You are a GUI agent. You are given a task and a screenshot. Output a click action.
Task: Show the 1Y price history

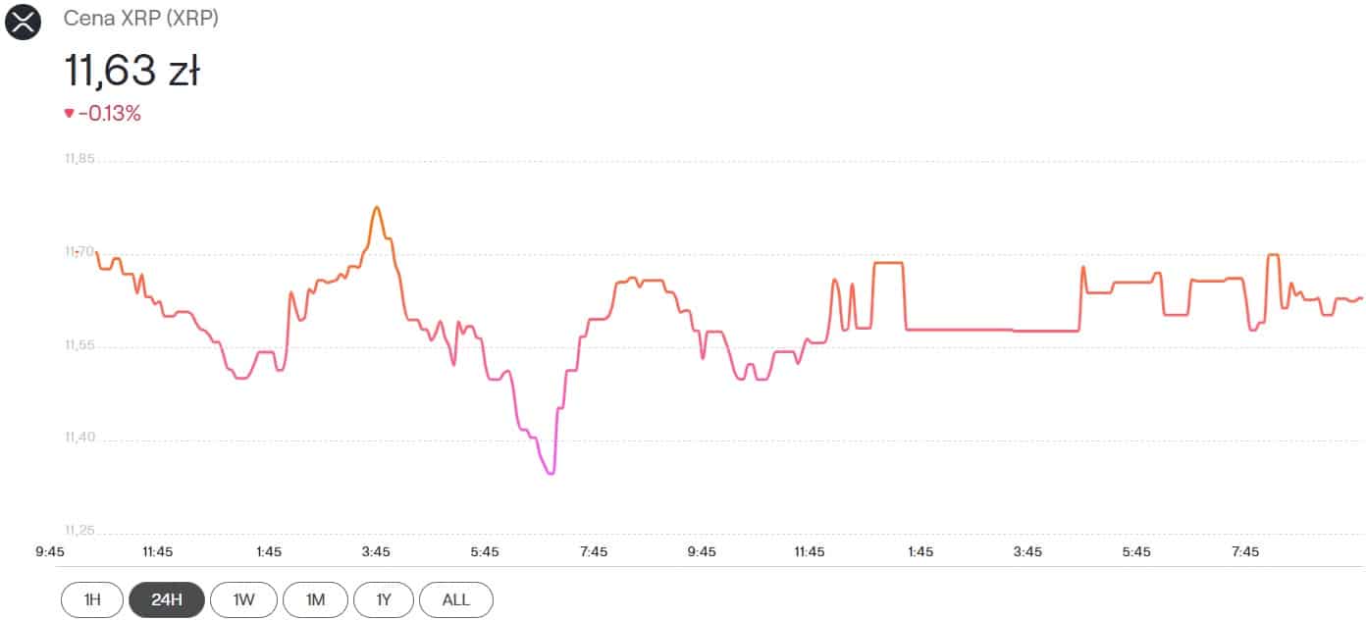pos(386,599)
